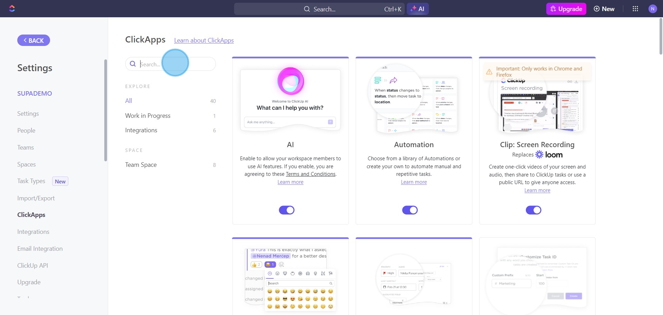The width and height of the screenshot is (663, 315).
Task: Select ClickApps in the settings sidebar
Action: point(31,215)
